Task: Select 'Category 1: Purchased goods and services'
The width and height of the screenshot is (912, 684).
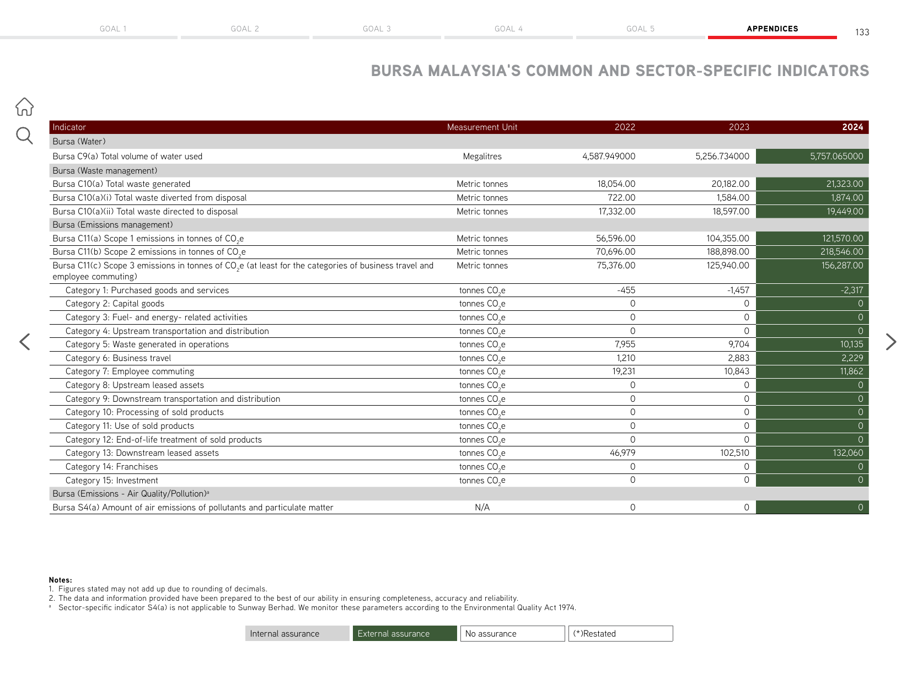Action: point(147,290)
